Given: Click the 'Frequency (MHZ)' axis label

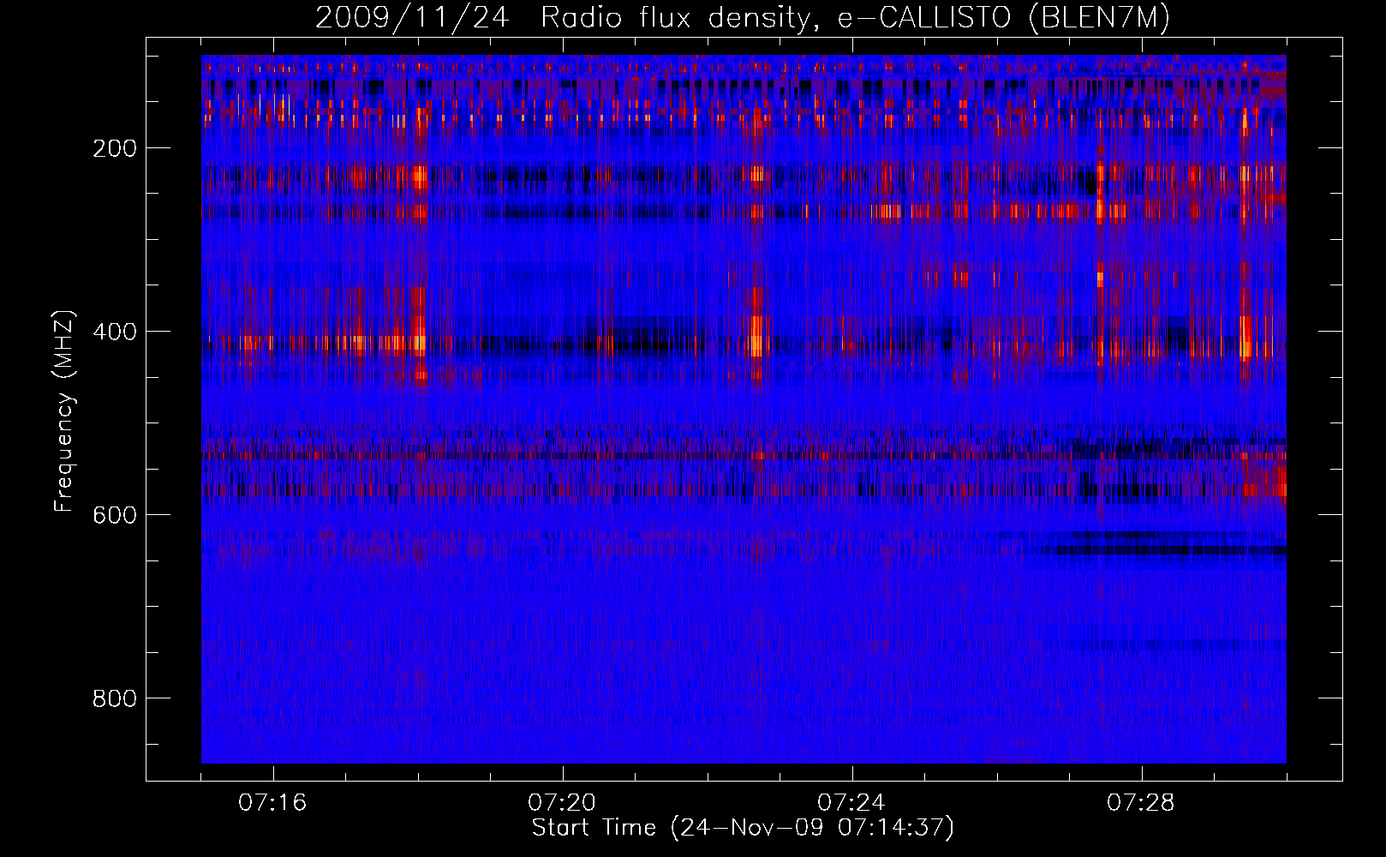Looking at the screenshot, I should pos(64,411).
